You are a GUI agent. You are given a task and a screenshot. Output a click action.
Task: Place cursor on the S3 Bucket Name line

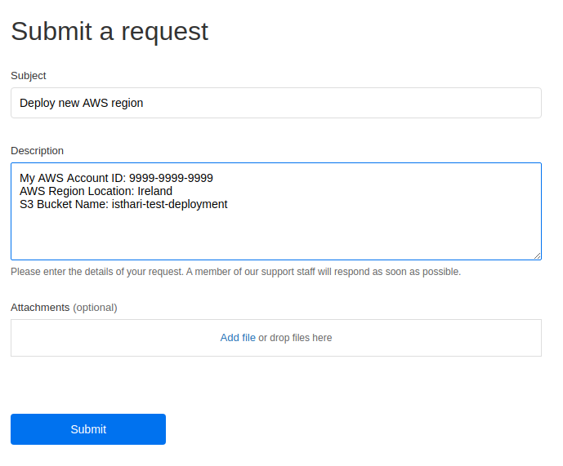click(123, 204)
